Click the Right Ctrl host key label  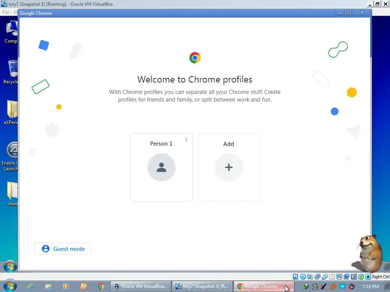coord(380,277)
